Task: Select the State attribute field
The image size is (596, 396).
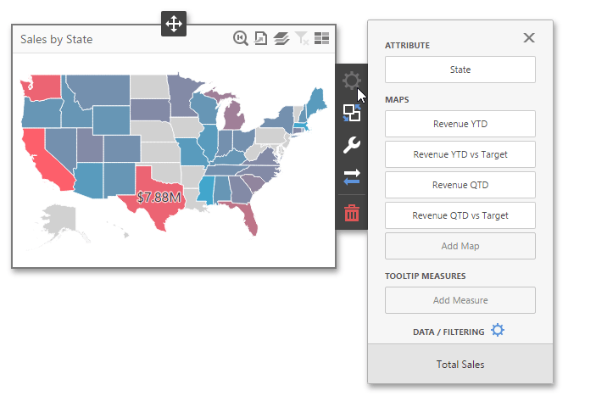Action: (x=460, y=70)
